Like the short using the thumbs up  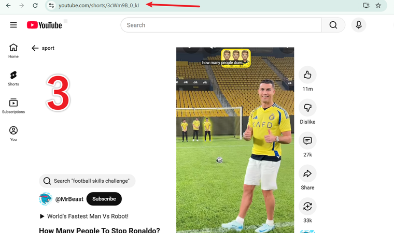click(307, 75)
